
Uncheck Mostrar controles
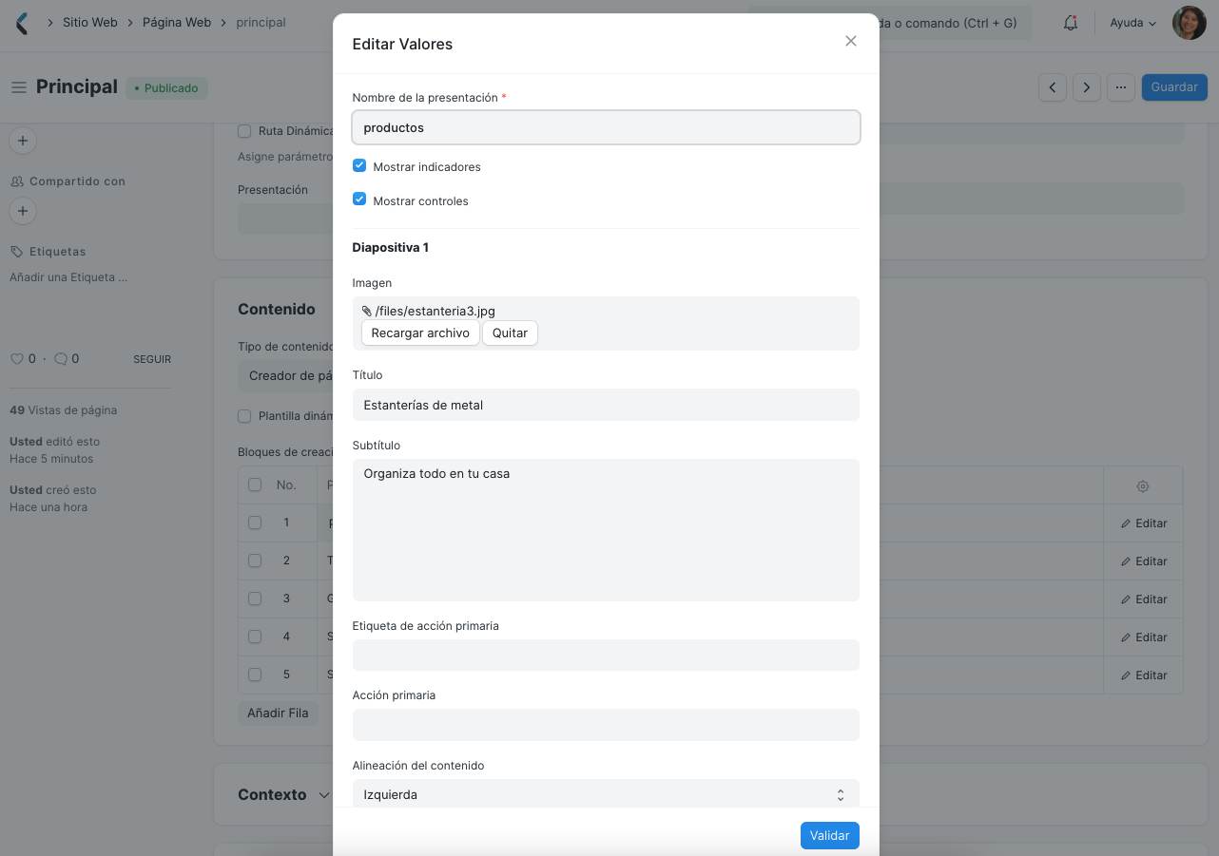[358, 200]
